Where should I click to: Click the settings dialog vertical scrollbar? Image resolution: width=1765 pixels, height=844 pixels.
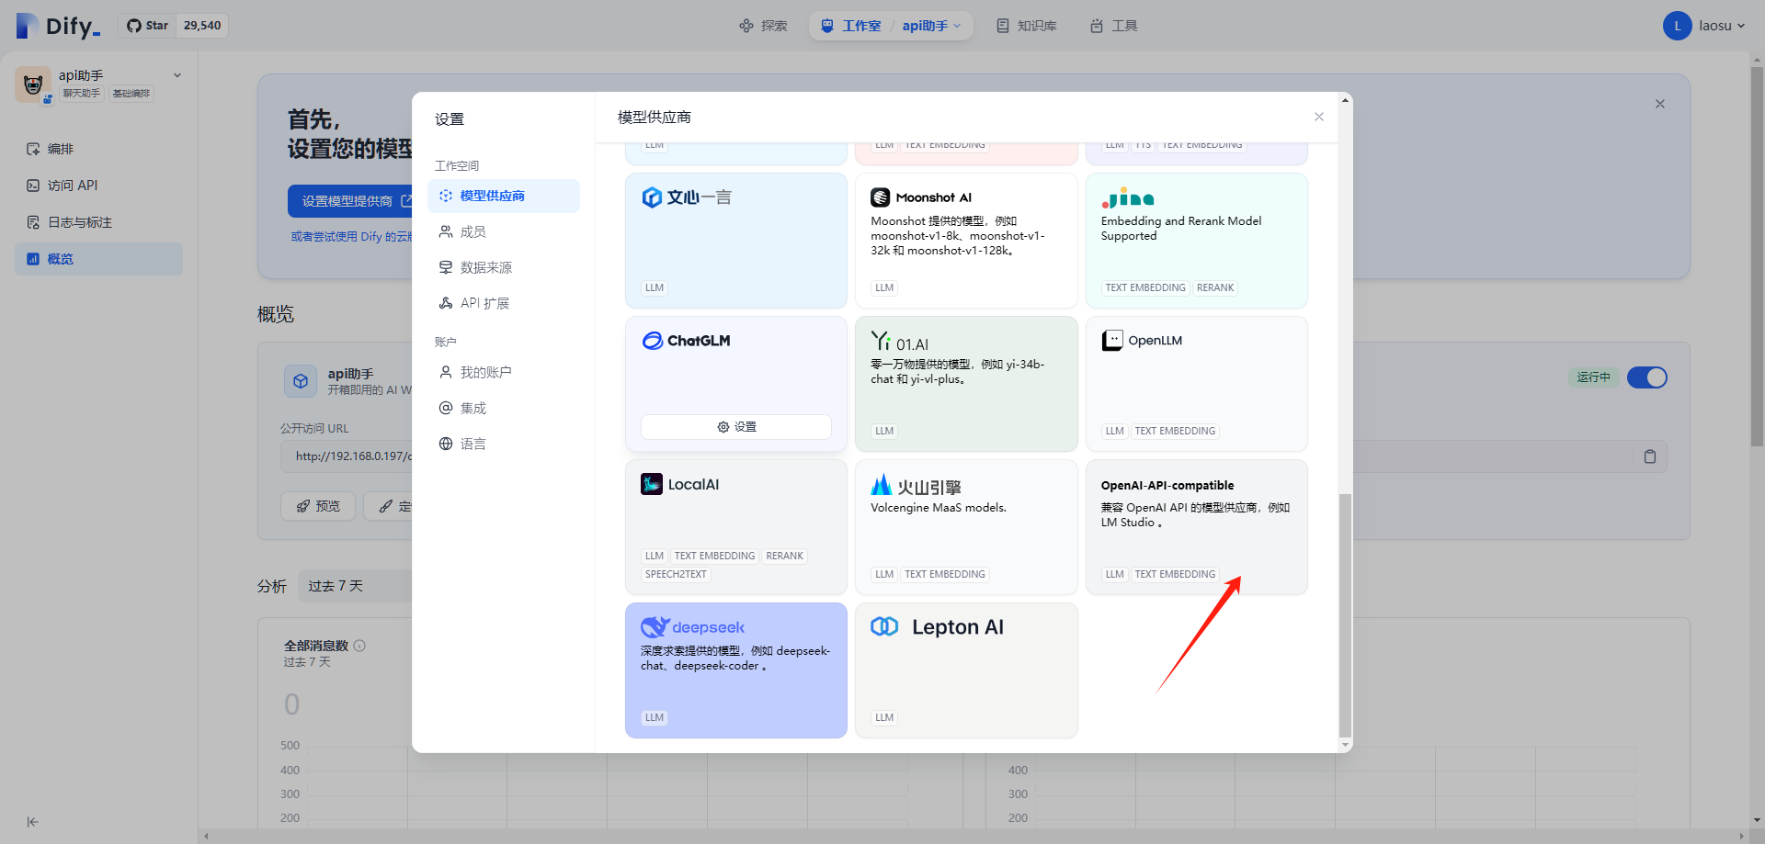point(1345,615)
